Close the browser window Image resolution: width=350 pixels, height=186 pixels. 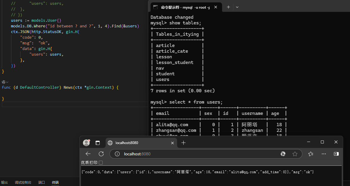click(x=336, y=142)
